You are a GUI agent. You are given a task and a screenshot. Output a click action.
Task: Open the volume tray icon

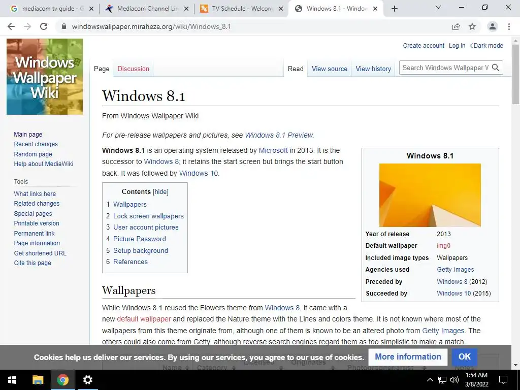coord(454,380)
